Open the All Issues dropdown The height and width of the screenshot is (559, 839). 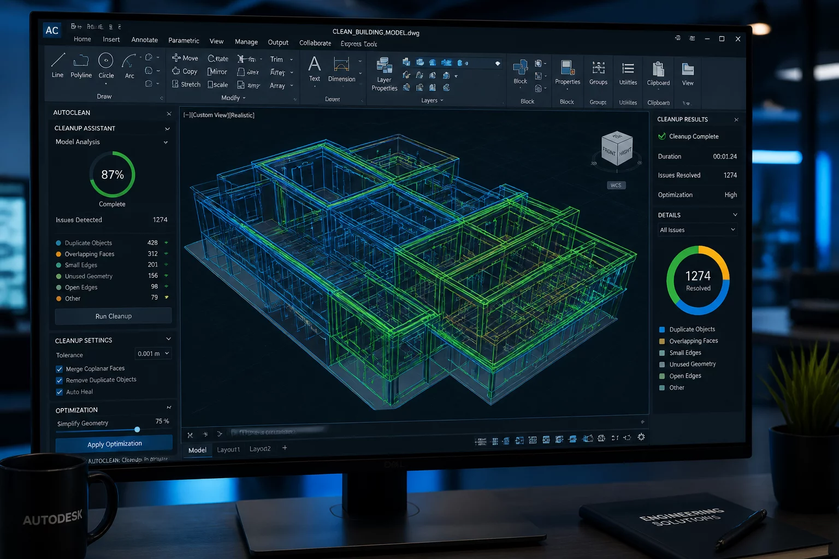point(698,230)
